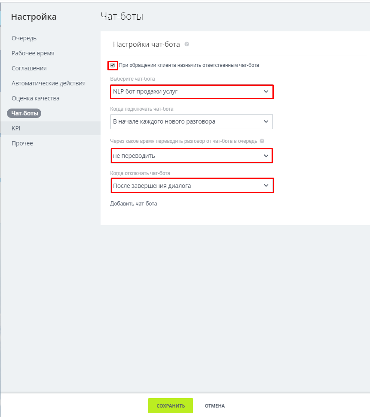Uncheck assign chat-bot as responsible checkbox
Image resolution: width=370 pixels, height=417 pixels.
(x=113, y=65)
